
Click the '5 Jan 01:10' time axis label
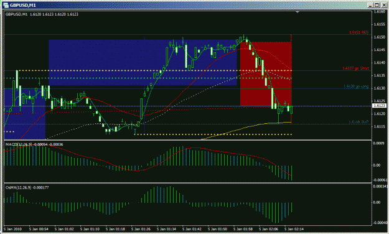click(90, 229)
